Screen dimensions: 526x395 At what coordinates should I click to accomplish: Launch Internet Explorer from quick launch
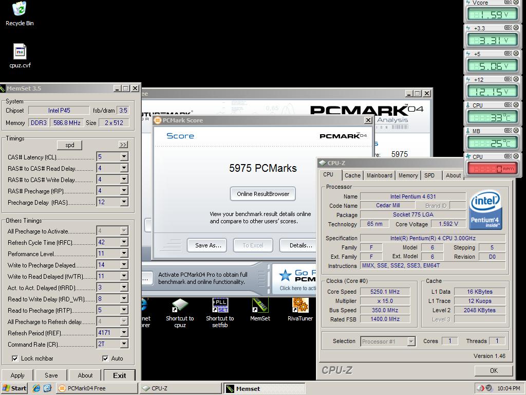point(36,388)
